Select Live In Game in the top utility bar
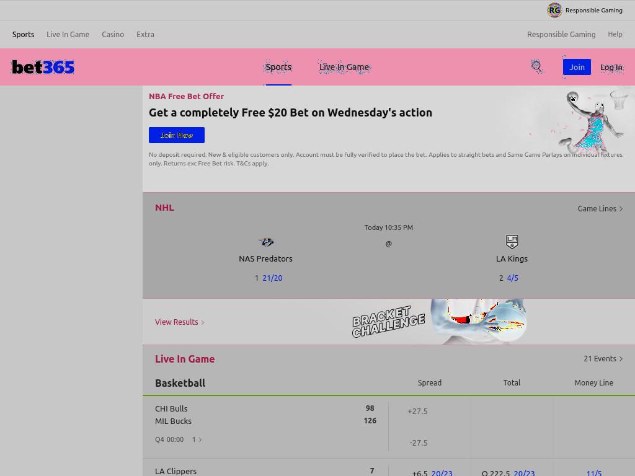Screen dimensions: 635x476 pyautogui.click(x=68, y=35)
